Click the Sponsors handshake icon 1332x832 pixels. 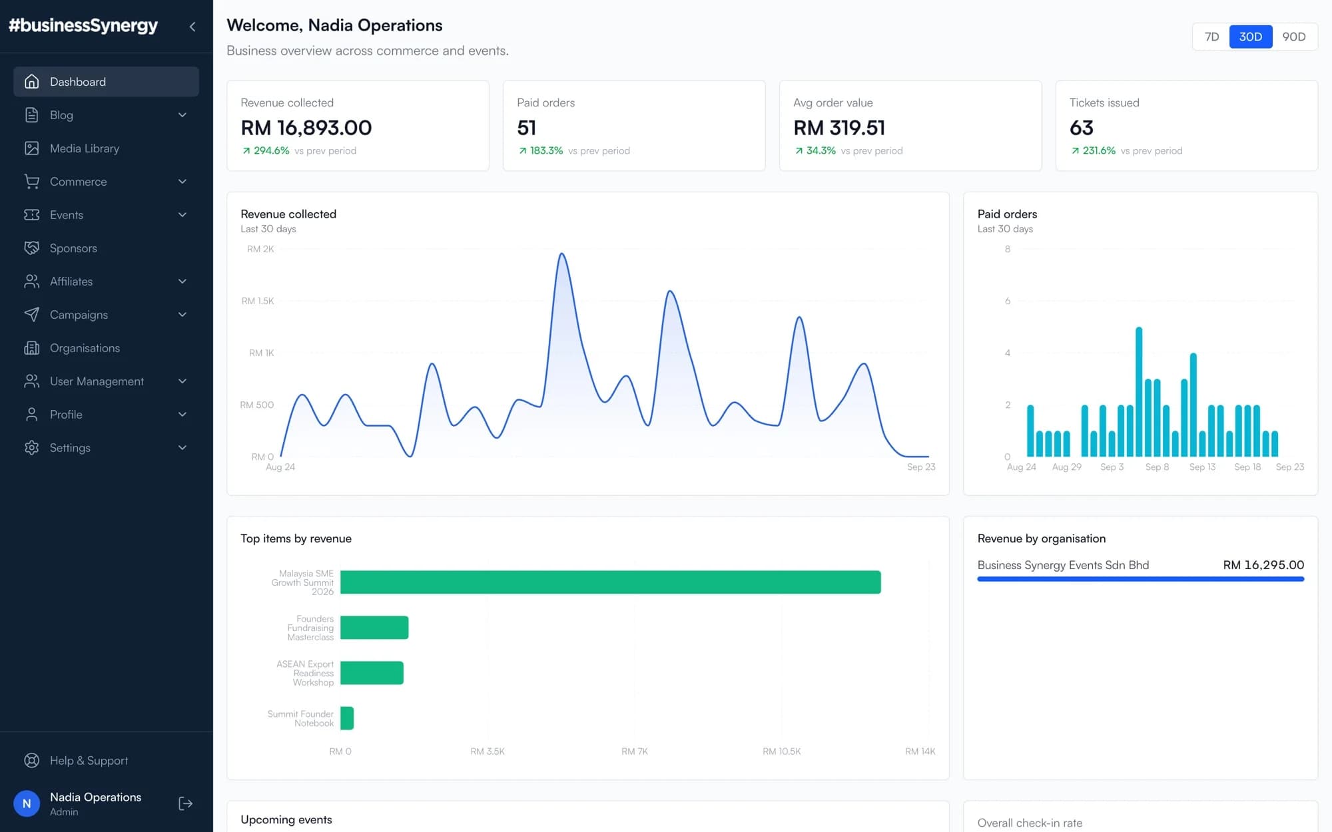(x=31, y=248)
